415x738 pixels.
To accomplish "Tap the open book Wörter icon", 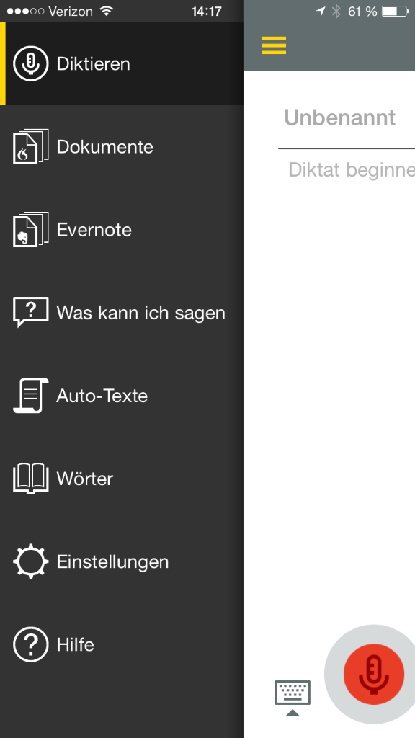I will pyautogui.click(x=30, y=479).
